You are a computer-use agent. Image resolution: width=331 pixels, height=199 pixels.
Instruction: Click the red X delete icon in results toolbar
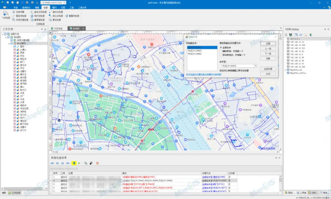(98, 164)
